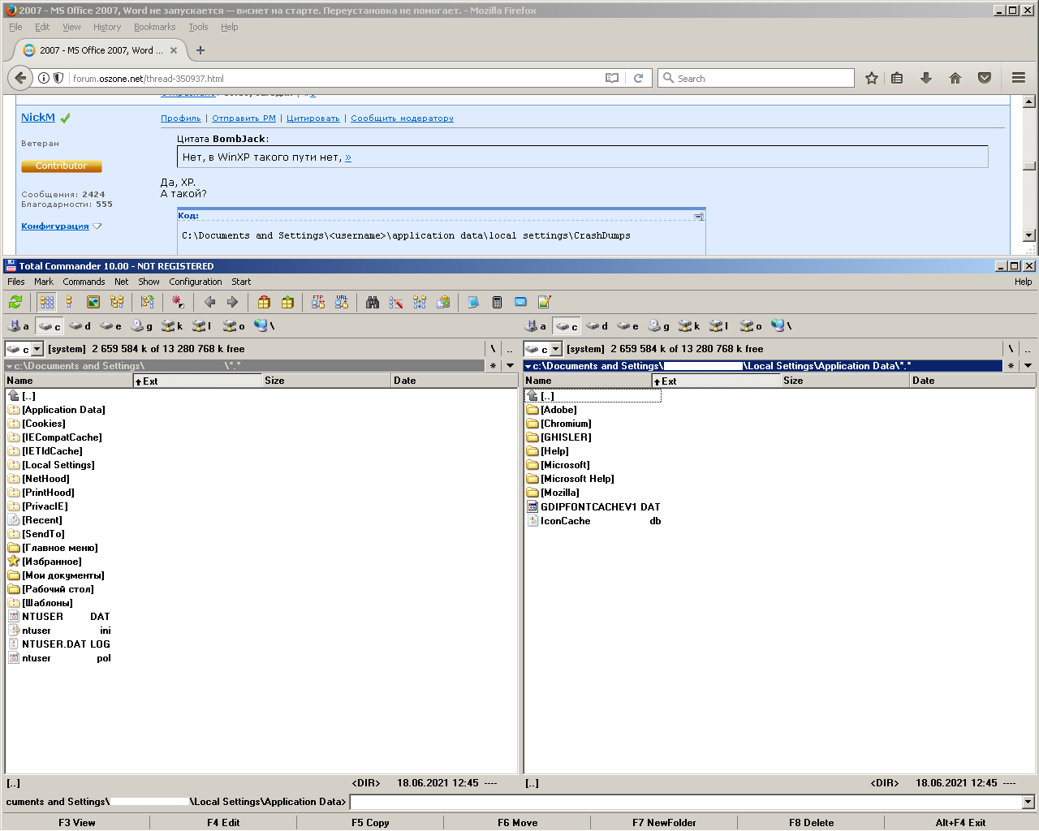Click the Go back arrow in toolbar

click(x=209, y=303)
